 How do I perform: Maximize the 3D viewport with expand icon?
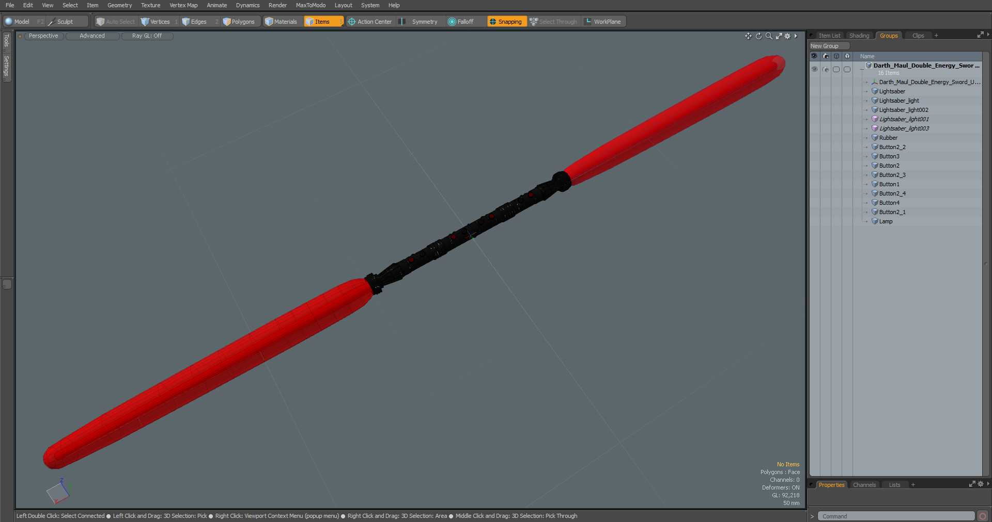[779, 36]
